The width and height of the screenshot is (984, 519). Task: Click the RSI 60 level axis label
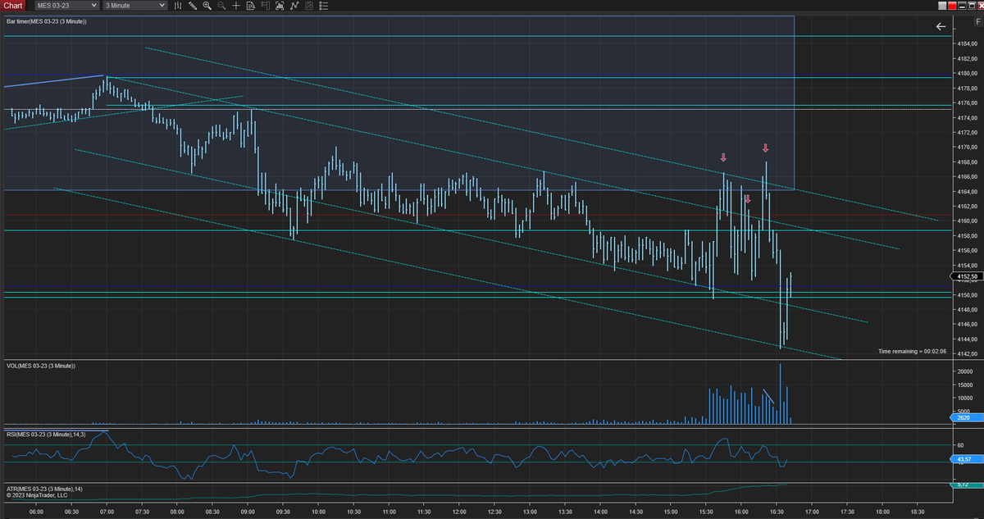coord(959,445)
